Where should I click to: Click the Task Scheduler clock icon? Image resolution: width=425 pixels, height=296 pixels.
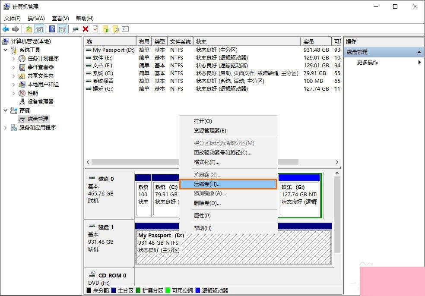pos(22,59)
